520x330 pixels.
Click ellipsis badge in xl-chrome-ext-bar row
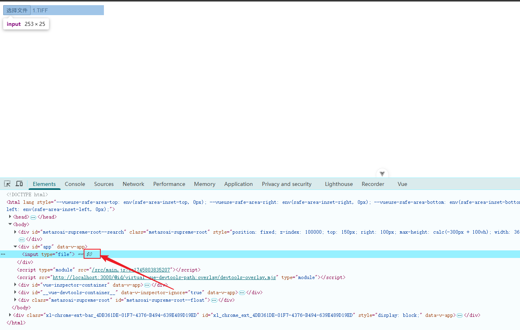(460, 316)
